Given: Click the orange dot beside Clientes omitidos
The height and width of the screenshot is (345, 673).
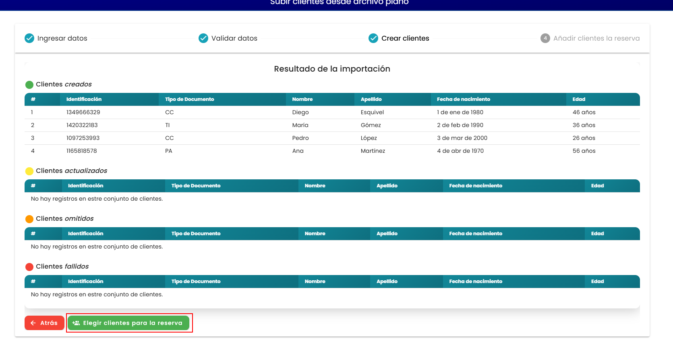Looking at the screenshot, I should [29, 219].
